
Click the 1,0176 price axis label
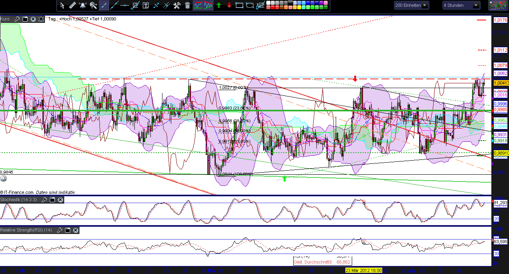tap(500, 20)
